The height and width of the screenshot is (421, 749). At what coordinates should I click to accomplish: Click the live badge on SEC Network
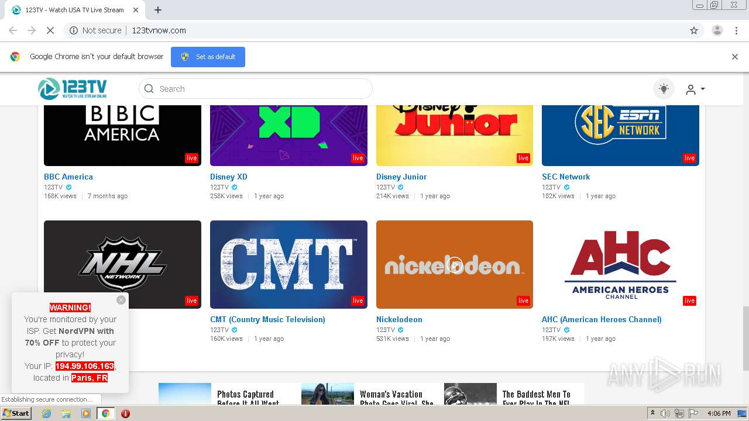[689, 158]
